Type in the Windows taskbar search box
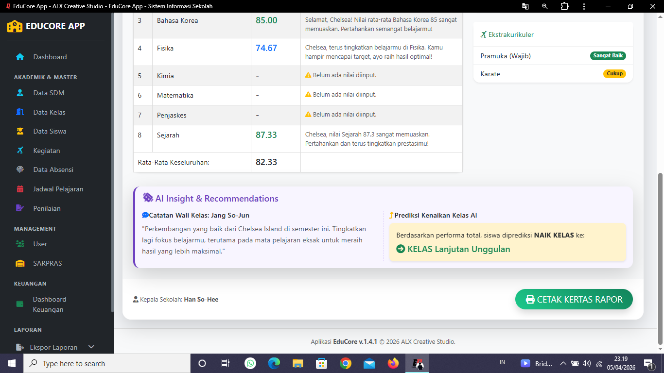The height and width of the screenshot is (373, 664). [107, 363]
